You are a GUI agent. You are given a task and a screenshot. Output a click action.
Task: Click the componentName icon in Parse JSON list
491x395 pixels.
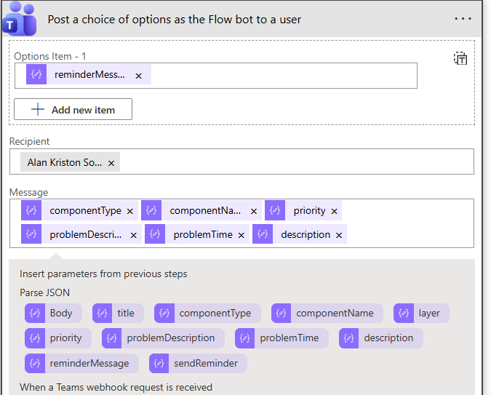tap(282, 314)
